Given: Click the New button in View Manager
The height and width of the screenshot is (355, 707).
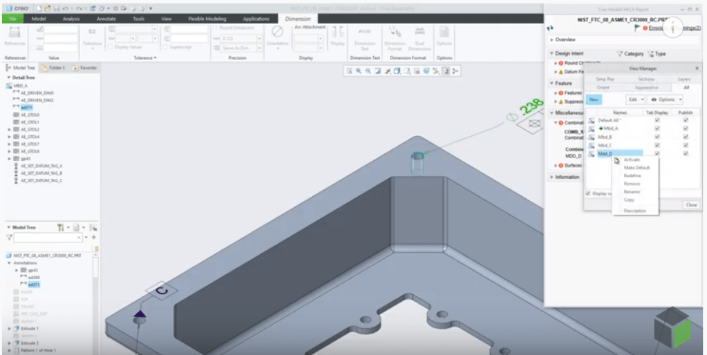Looking at the screenshot, I should point(594,99).
